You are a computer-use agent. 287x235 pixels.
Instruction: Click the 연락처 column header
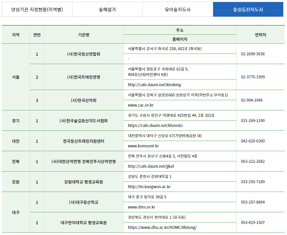(x=260, y=35)
